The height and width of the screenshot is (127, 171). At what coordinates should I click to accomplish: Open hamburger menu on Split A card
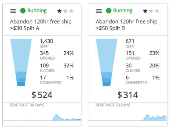tap(13, 11)
